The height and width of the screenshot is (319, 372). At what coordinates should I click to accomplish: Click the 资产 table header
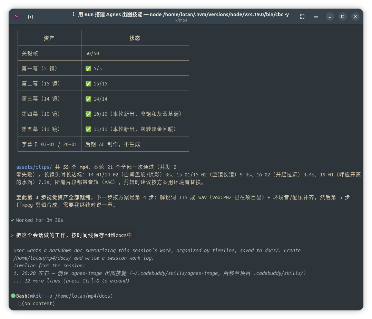point(49,38)
